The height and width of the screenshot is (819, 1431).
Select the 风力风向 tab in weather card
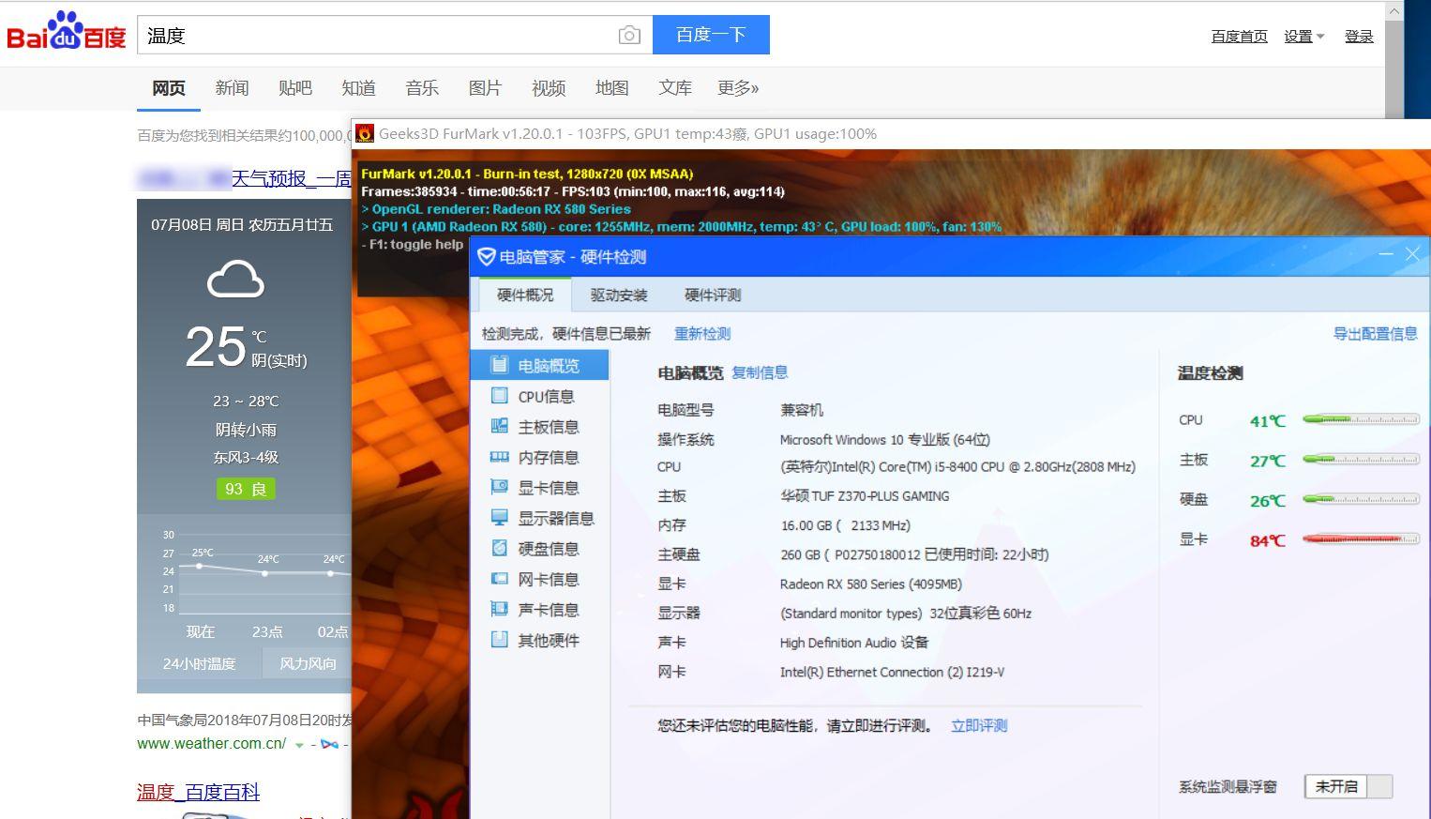coord(308,663)
